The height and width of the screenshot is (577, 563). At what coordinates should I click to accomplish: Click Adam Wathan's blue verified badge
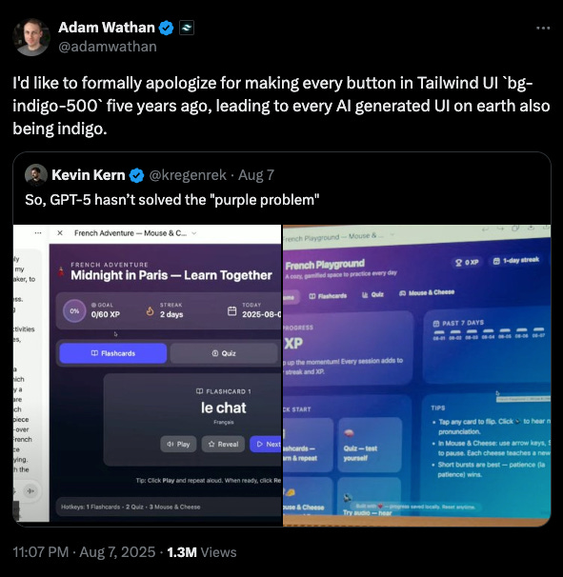point(167,28)
